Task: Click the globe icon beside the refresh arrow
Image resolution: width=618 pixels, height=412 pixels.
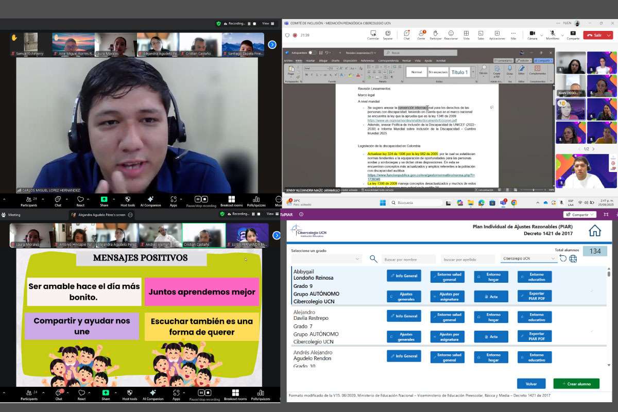Action: pos(573,259)
